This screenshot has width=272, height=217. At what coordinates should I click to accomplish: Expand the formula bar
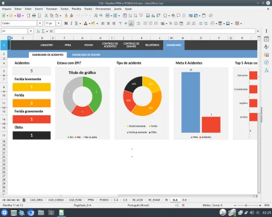click(258, 31)
